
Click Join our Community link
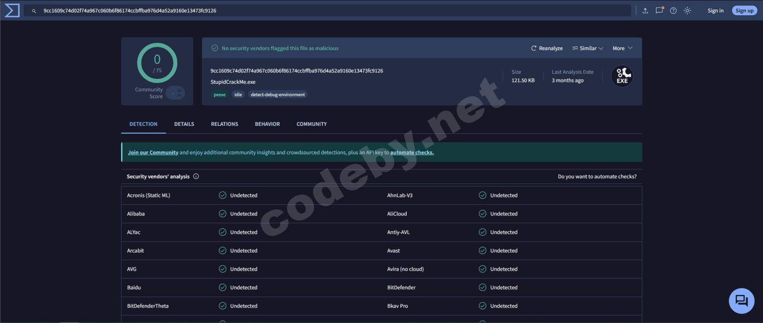153,153
